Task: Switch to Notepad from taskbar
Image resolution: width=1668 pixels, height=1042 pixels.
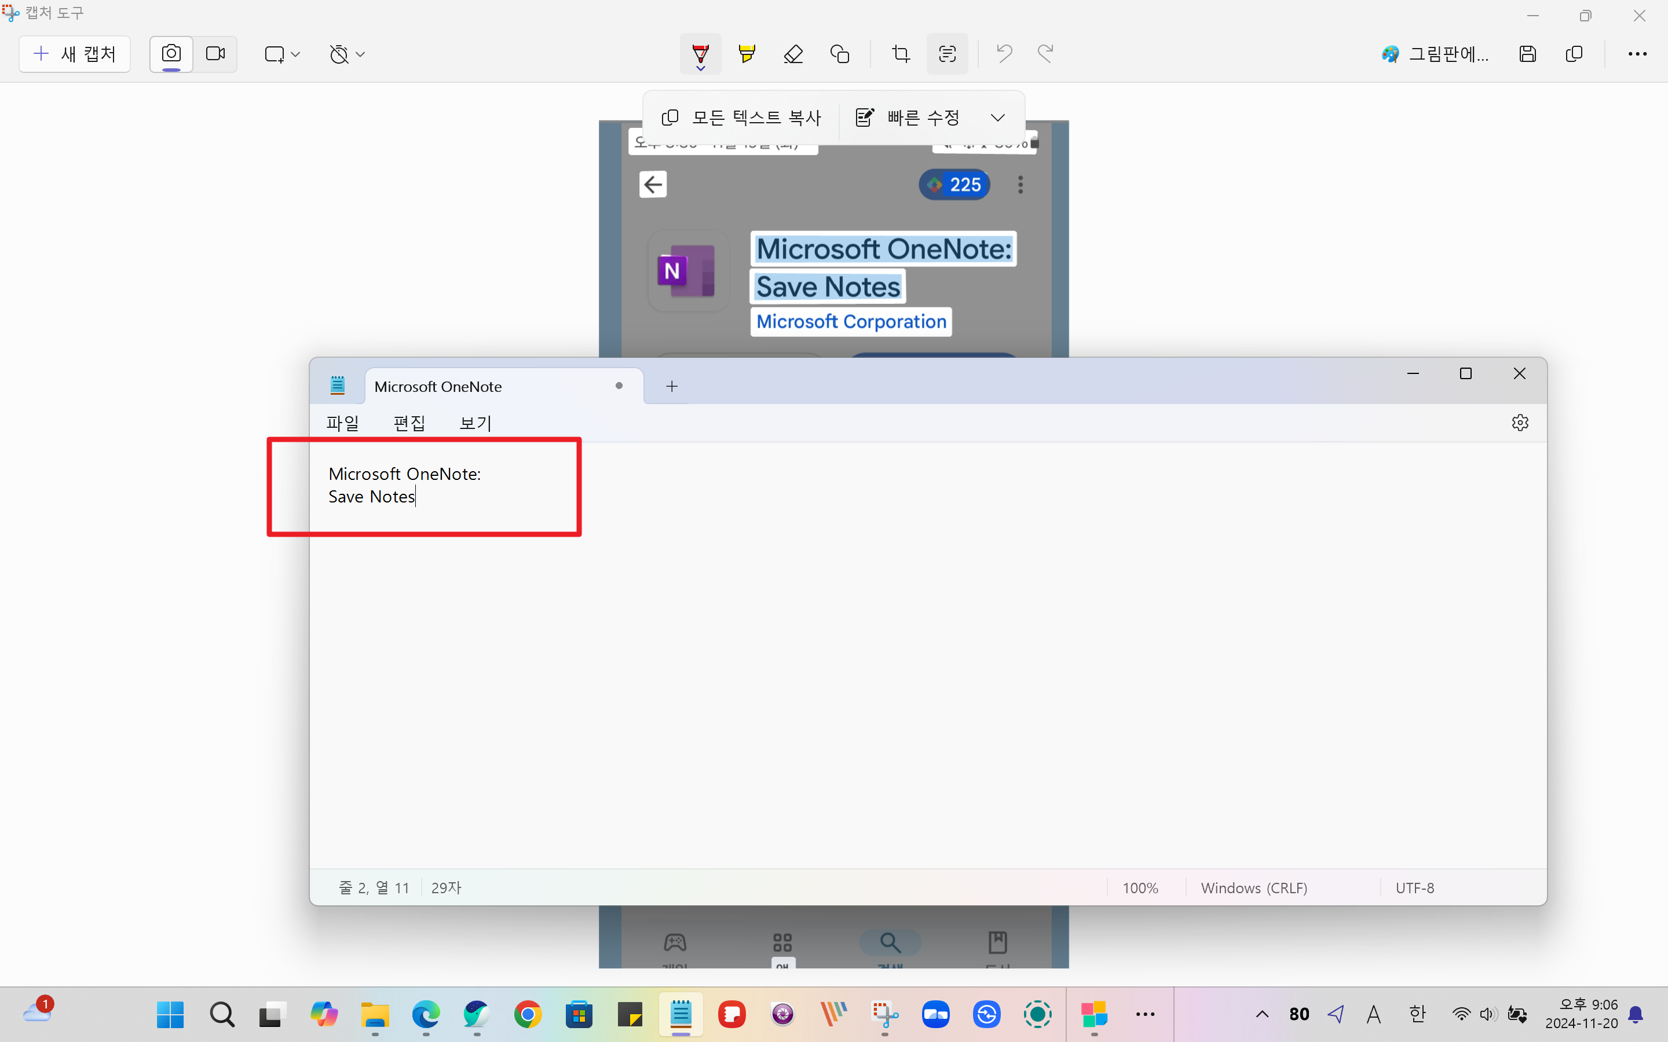Action: [x=681, y=1014]
